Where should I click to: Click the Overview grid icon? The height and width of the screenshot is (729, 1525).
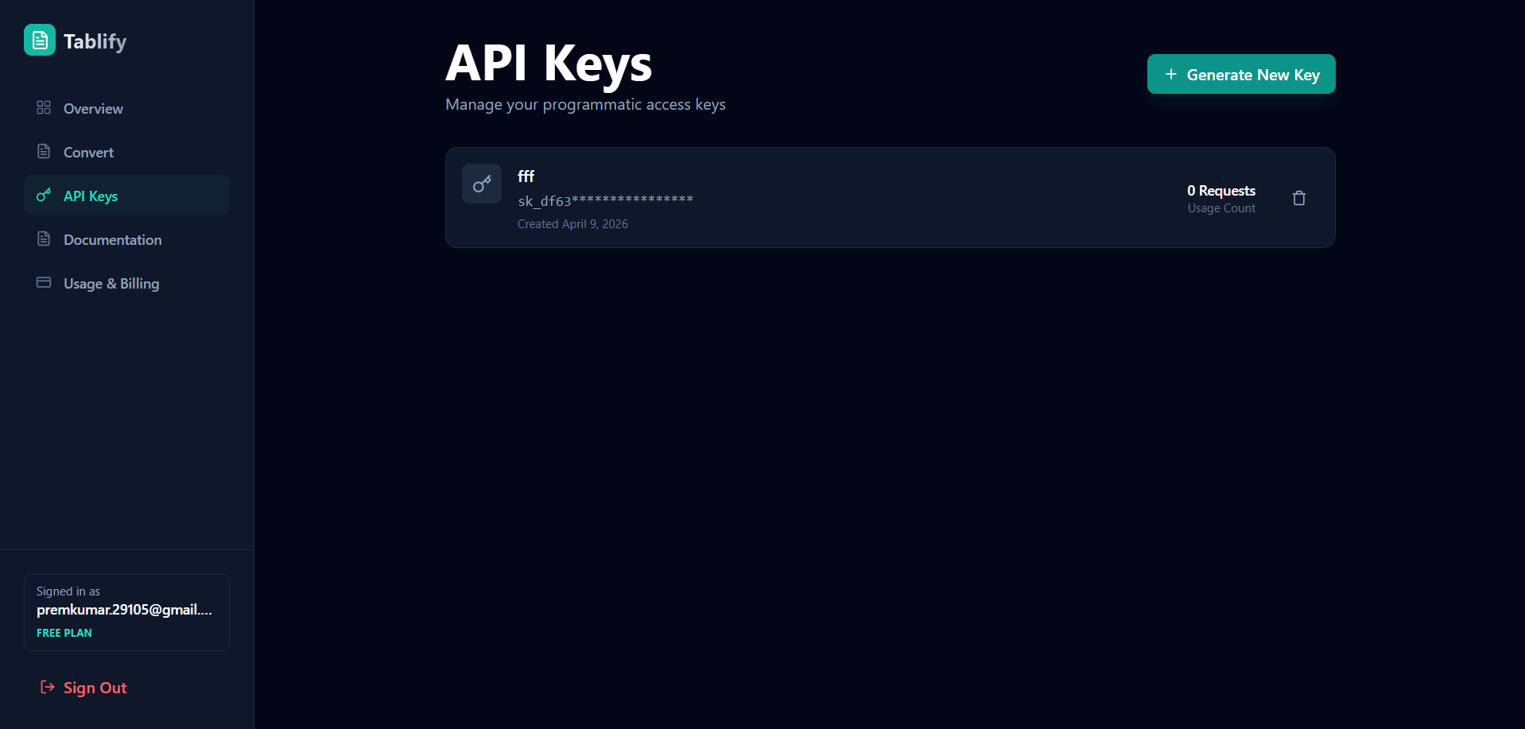pyautogui.click(x=44, y=107)
